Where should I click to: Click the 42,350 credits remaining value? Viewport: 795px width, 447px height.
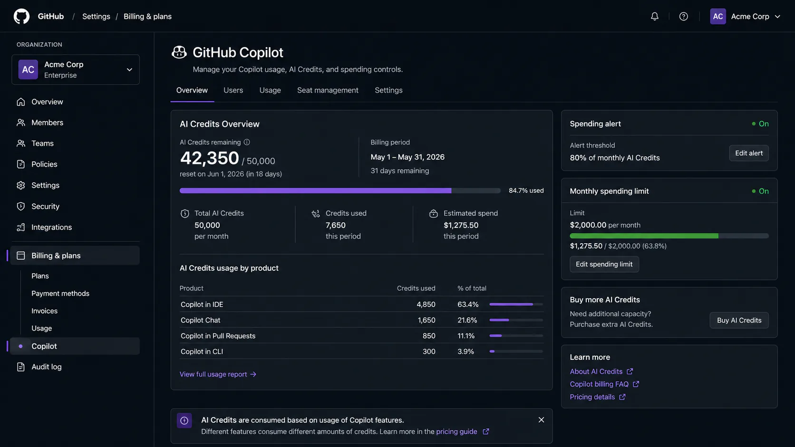pos(209,158)
